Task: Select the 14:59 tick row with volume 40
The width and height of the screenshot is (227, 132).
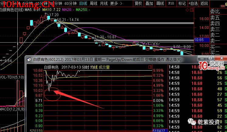Action: coord(198,89)
